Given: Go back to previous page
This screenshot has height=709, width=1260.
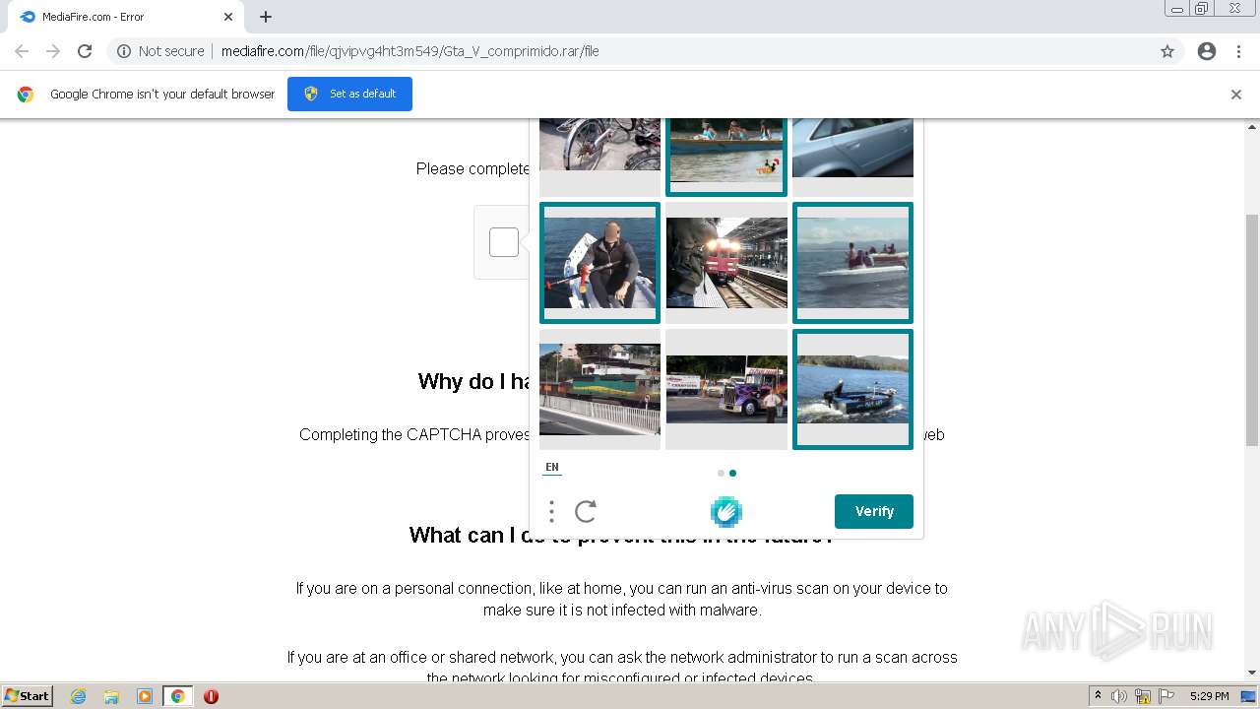Looking at the screenshot, I should click(22, 51).
